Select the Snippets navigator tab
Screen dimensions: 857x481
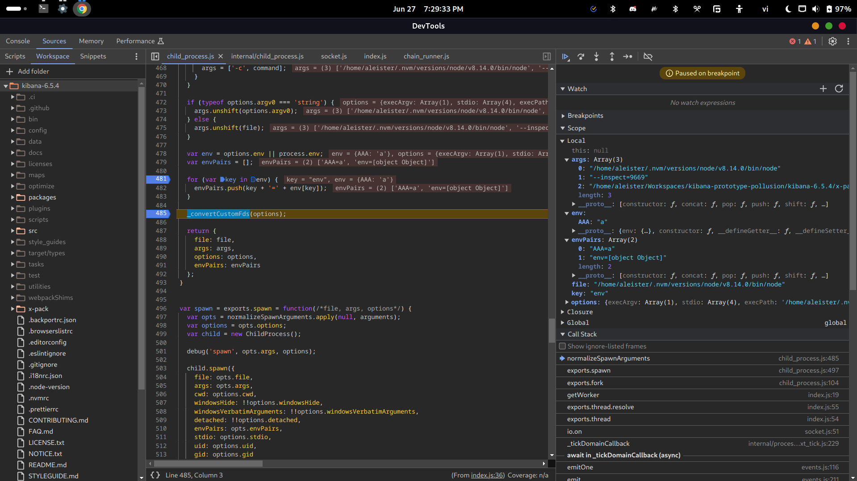pyautogui.click(x=93, y=56)
